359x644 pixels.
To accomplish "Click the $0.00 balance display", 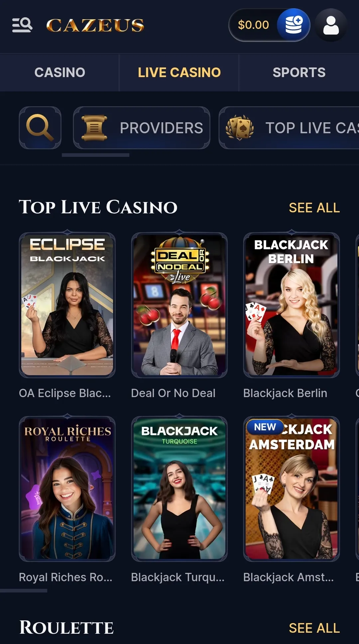I will click(x=253, y=25).
